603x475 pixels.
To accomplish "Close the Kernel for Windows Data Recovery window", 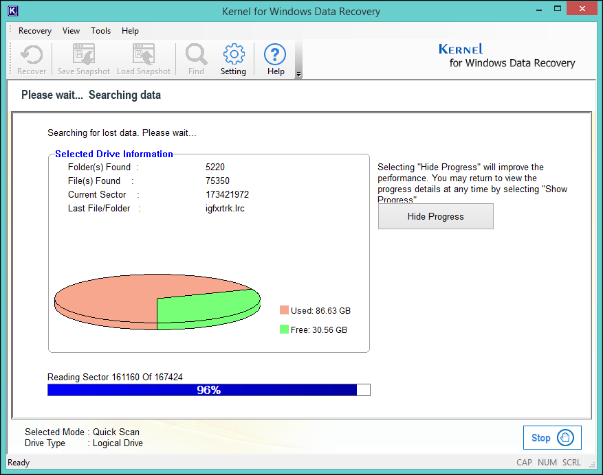I will point(582,9).
